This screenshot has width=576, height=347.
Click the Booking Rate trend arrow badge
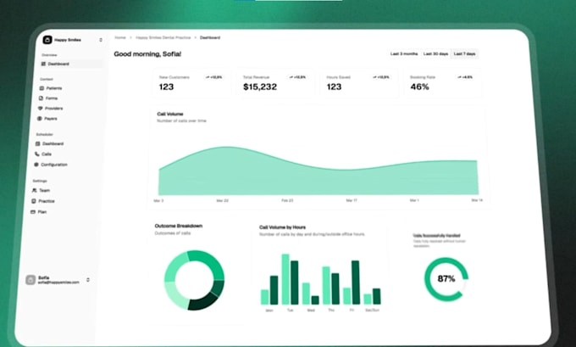click(x=465, y=77)
